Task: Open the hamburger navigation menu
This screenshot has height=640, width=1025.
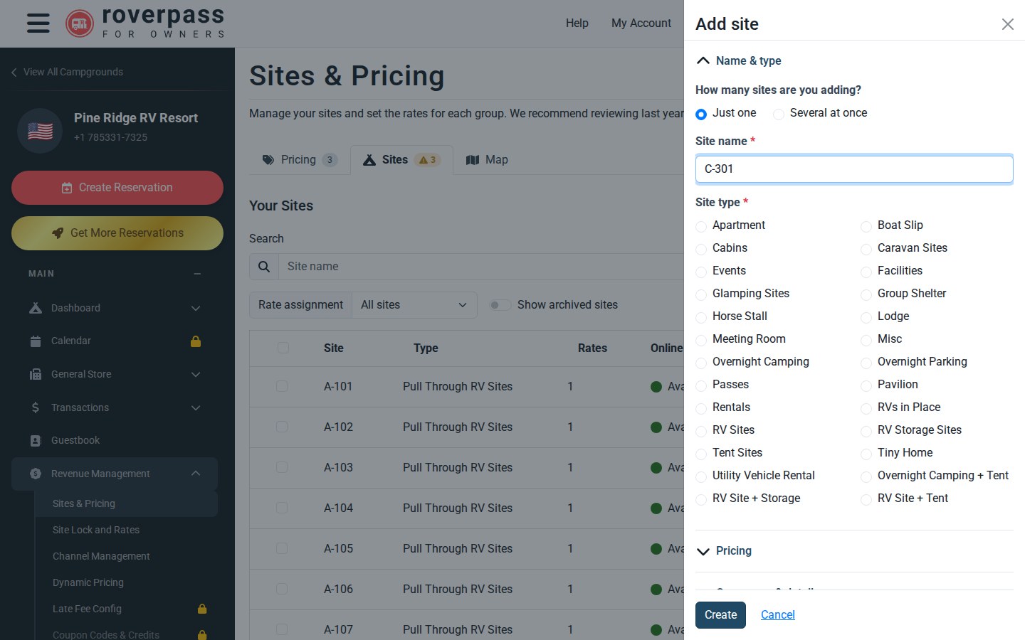Action: (x=38, y=23)
